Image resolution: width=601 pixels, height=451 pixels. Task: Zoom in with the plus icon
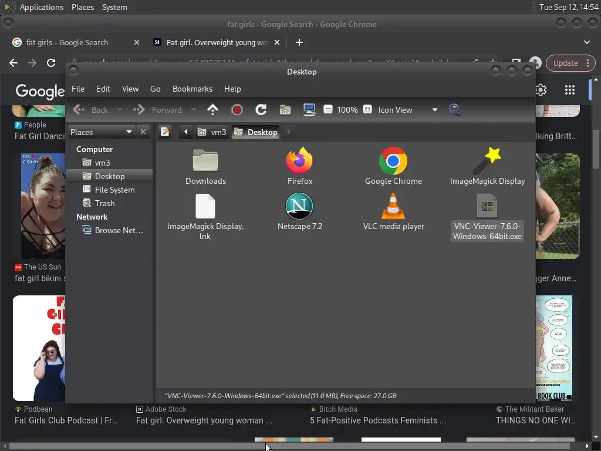pos(367,109)
